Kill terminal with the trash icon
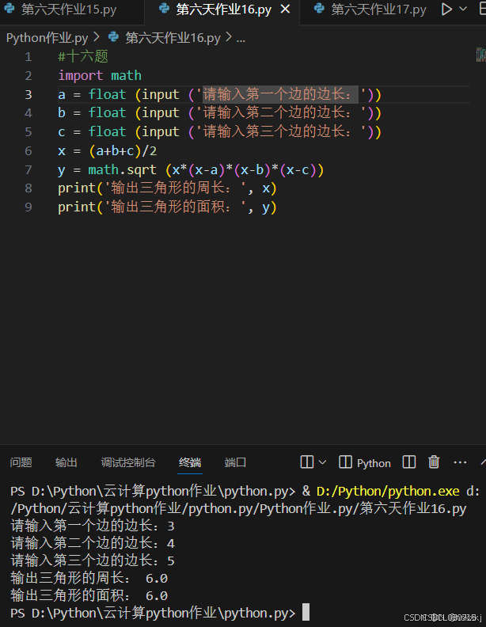 (x=434, y=462)
